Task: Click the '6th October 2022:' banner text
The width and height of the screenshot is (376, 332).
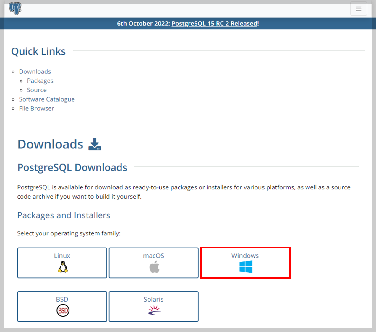Action: 143,24
